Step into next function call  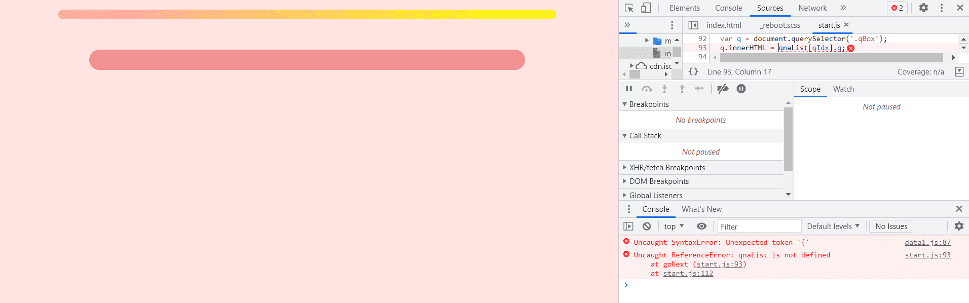point(664,89)
